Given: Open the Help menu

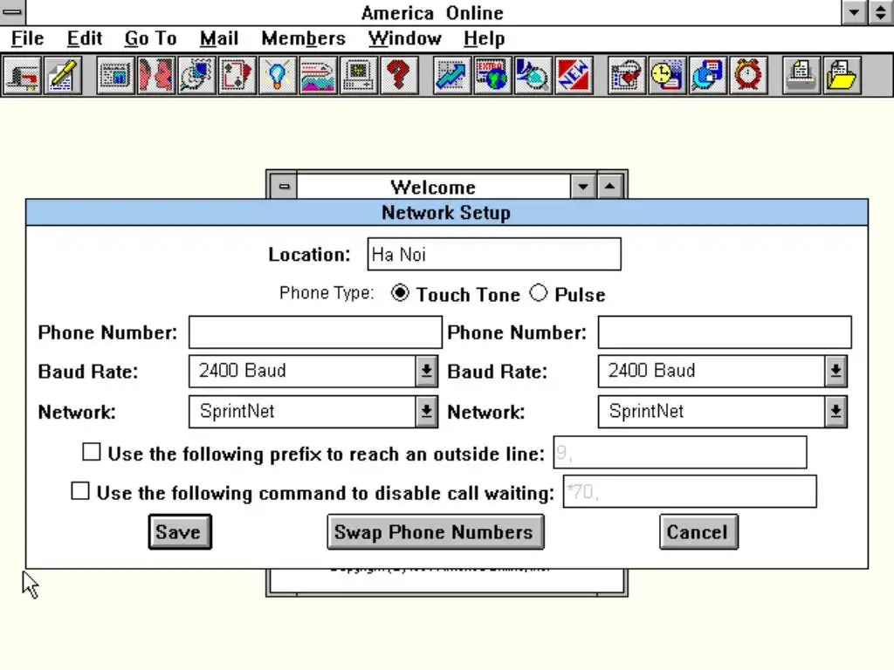Looking at the screenshot, I should (484, 38).
